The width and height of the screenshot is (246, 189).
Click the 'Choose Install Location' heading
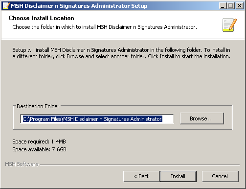click(42, 18)
